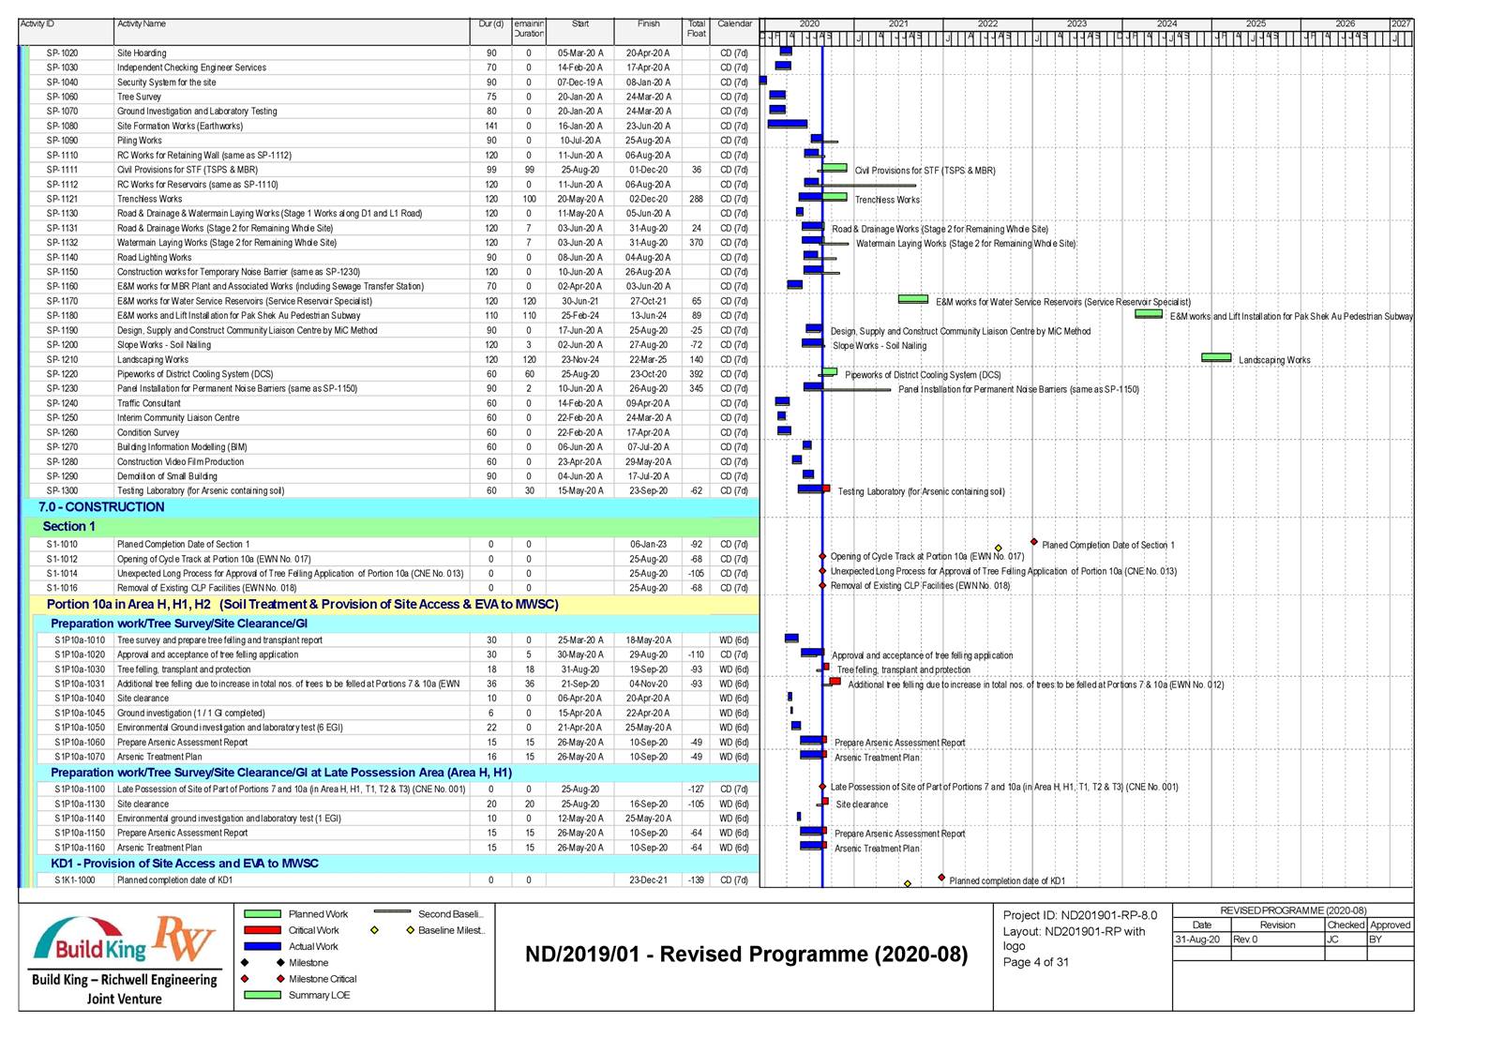Collapse the KD1 - Provision of Site Access band
The width and height of the screenshot is (1489, 1053).
pos(184,864)
